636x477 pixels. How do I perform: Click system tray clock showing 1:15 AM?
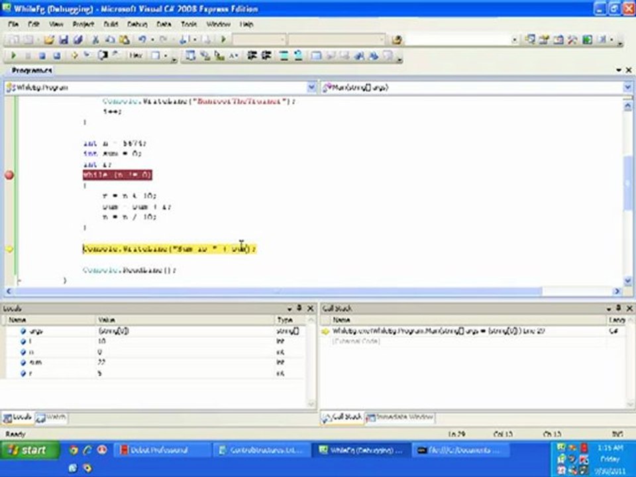click(x=610, y=448)
